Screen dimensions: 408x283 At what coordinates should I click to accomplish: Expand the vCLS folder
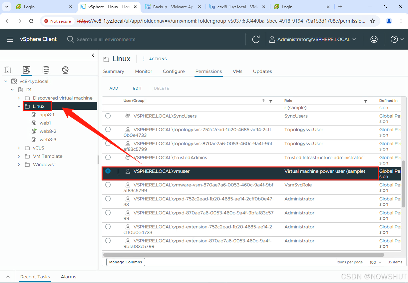[x=19, y=148]
